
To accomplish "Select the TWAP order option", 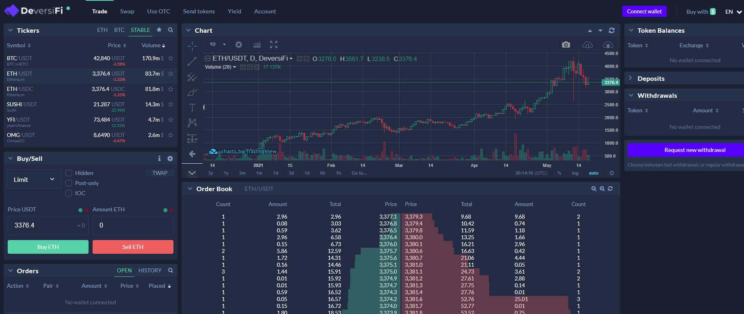I will tap(160, 173).
